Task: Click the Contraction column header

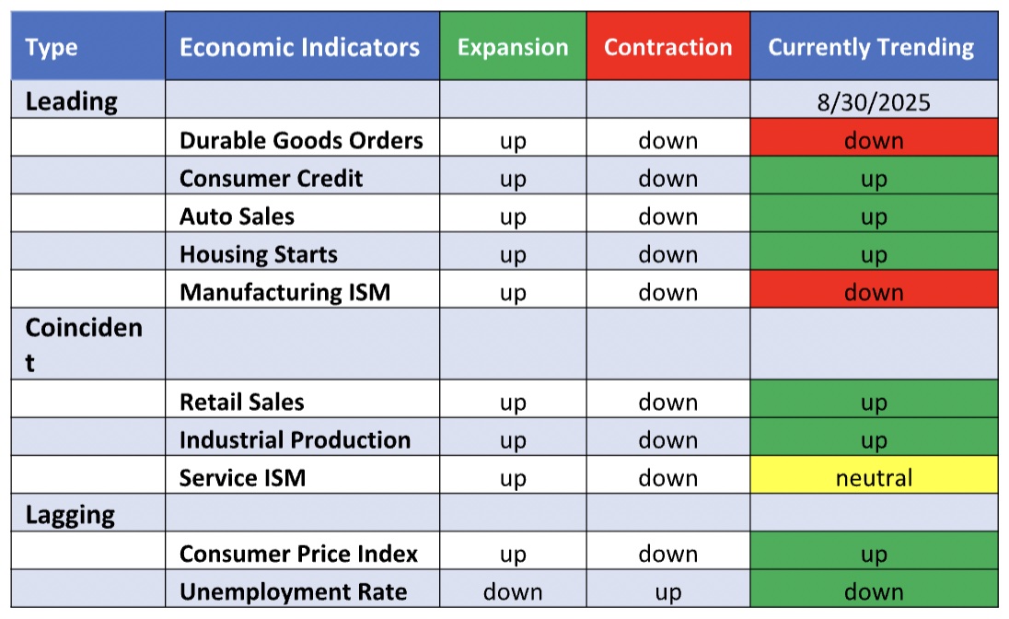Action: [x=667, y=47]
